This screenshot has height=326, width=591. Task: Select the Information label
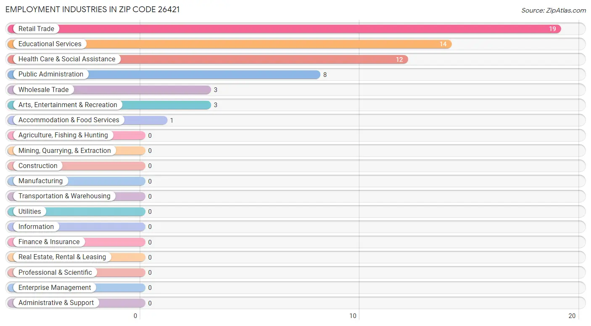tap(36, 226)
